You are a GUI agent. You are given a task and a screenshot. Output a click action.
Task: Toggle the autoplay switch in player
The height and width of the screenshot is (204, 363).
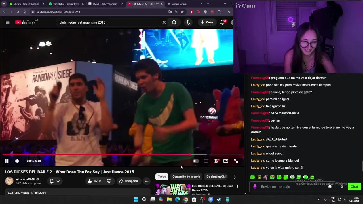pyautogui.click(x=196, y=161)
